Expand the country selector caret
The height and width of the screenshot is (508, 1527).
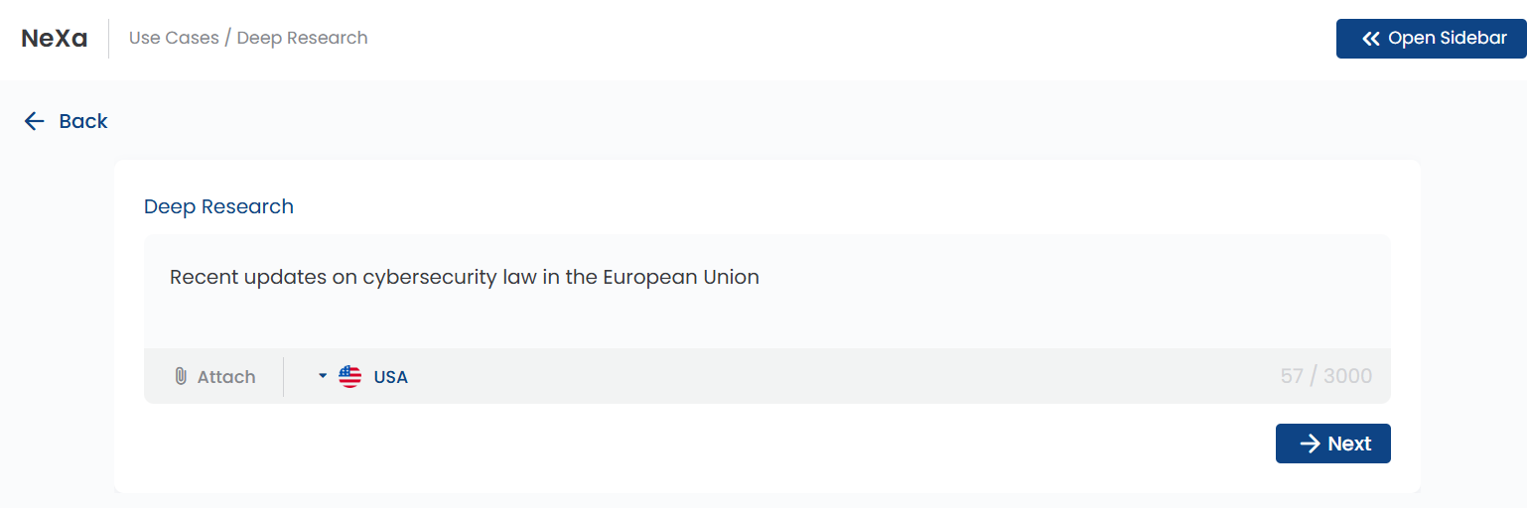(323, 377)
